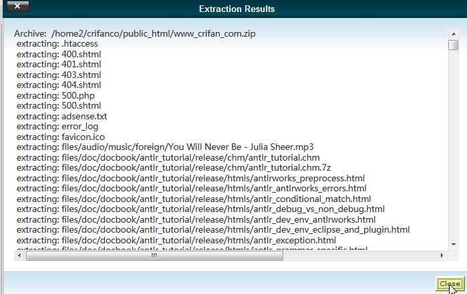Viewport: 467px width, 294px height.
Task: Click the horizontal scrollbar thumb
Action: (x=154, y=255)
